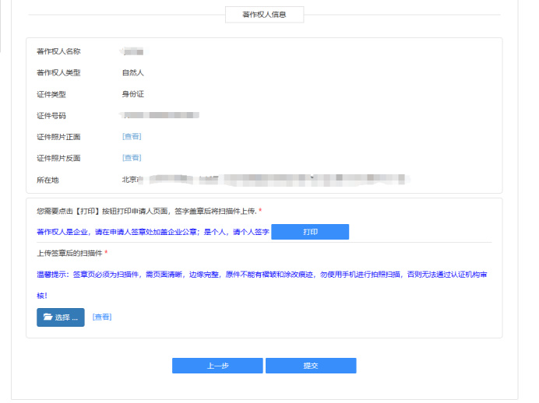Open 查看 link beside 选择 button
539x403 pixels.
pyautogui.click(x=102, y=317)
